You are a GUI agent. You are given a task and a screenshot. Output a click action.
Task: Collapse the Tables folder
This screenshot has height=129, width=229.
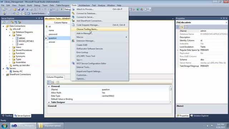click(x=10, y=35)
